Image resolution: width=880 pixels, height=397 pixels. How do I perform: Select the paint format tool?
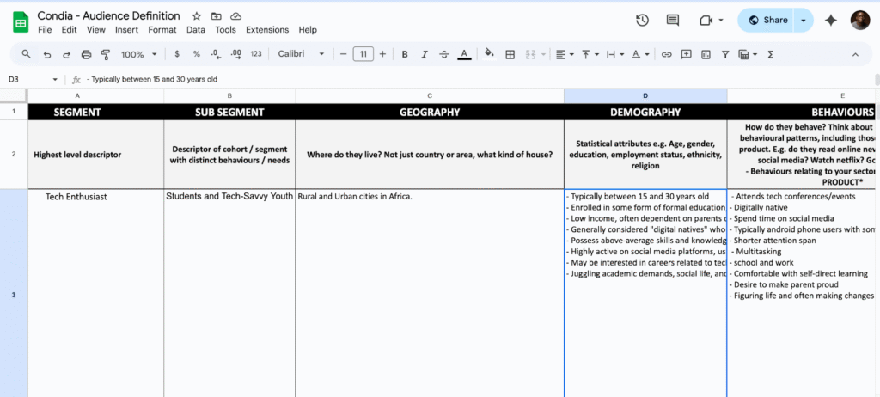point(106,54)
